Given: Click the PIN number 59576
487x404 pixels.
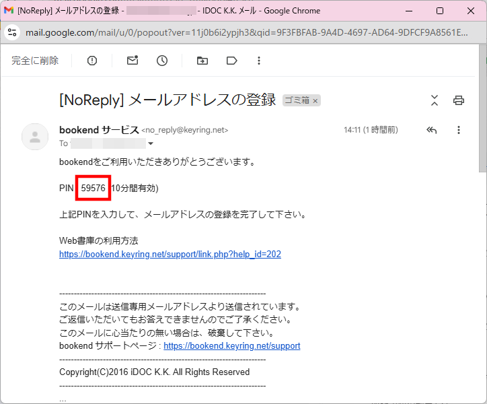Looking at the screenshot, I should 93,188.
